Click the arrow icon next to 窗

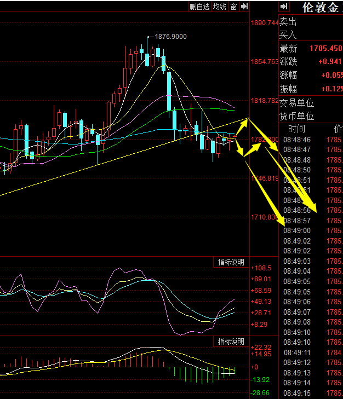[244, 7]
